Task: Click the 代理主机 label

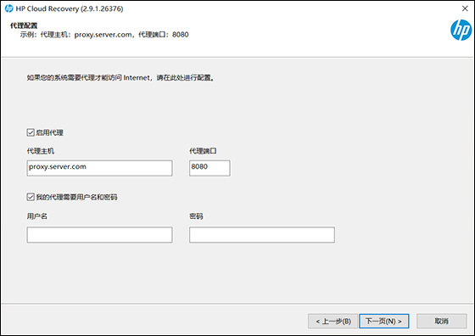Action: 41,151
